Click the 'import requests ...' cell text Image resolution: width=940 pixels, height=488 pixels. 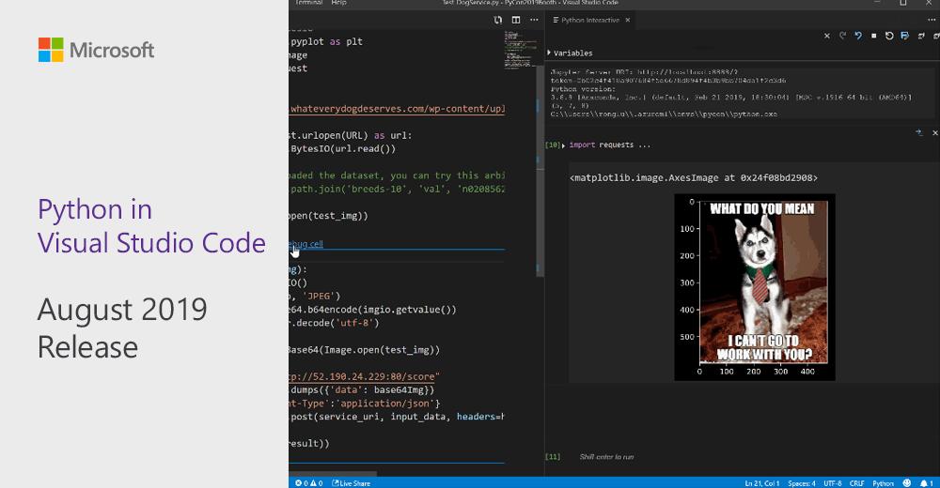point(610,145)
